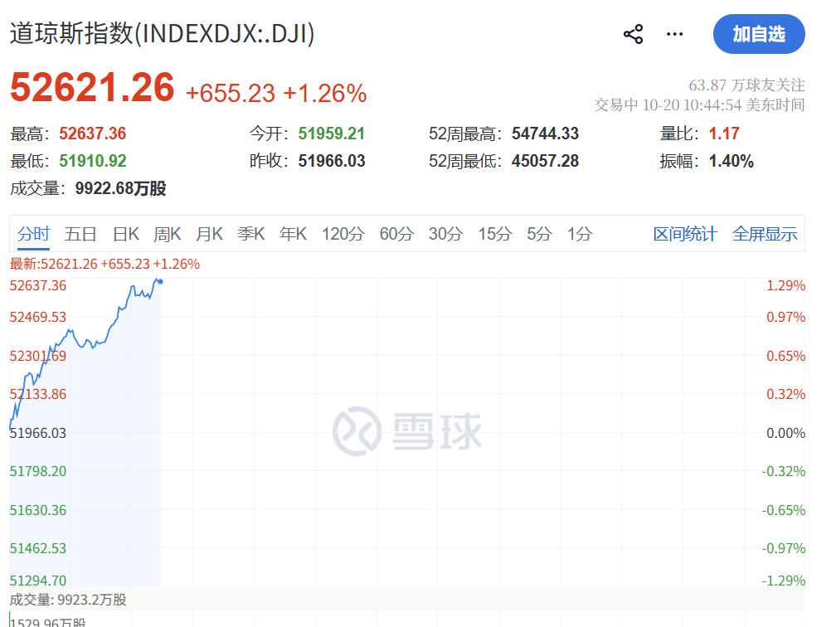831x627 pixels.
Task: Click the 52469.53 axis label
Action: click(x=38, y=317)
